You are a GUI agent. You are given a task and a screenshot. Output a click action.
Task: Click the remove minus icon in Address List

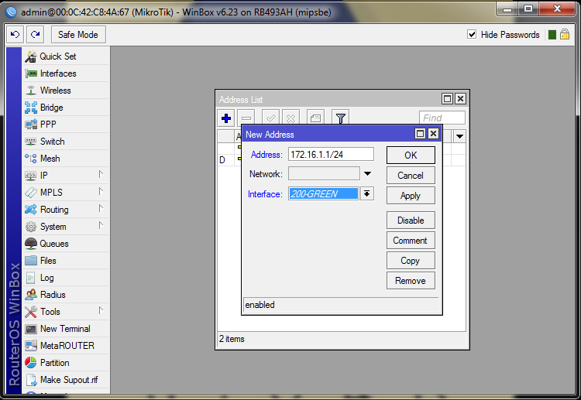[246, 118]
